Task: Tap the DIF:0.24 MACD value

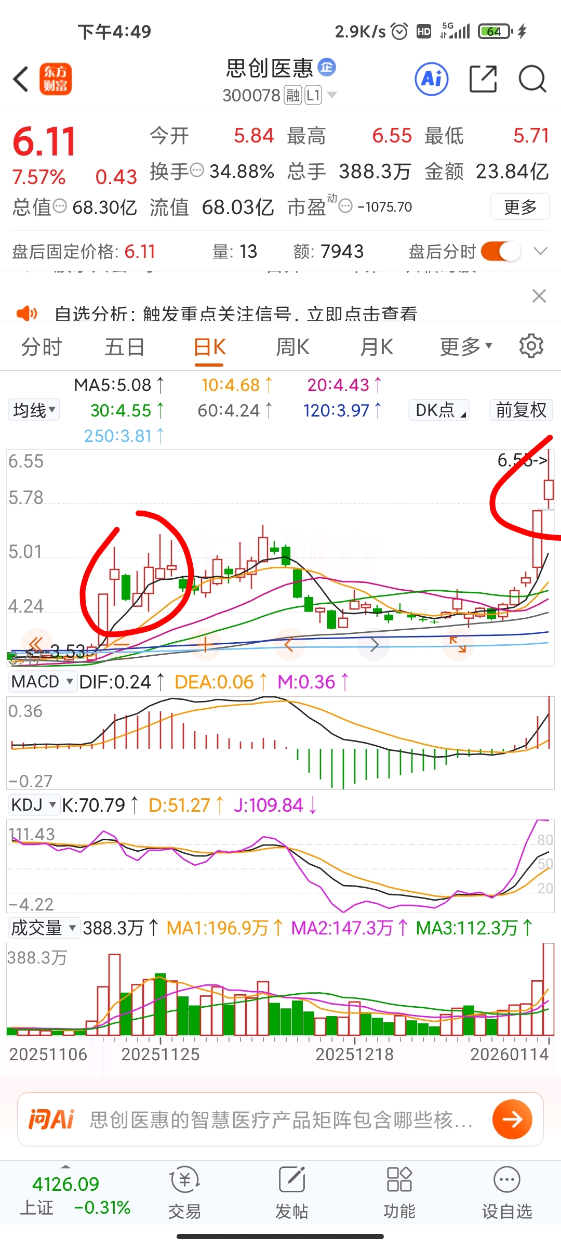Action: pyautogui.click(x=122, y=681)
